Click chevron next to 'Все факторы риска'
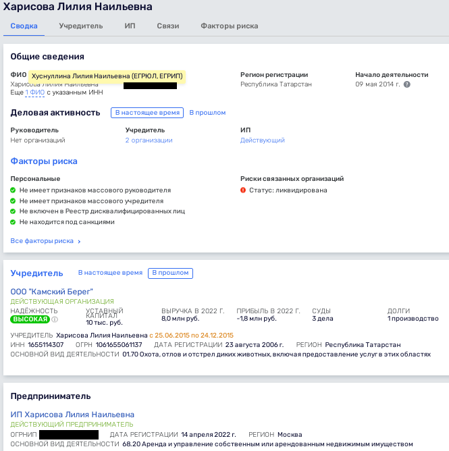 (x=79, y=242)
